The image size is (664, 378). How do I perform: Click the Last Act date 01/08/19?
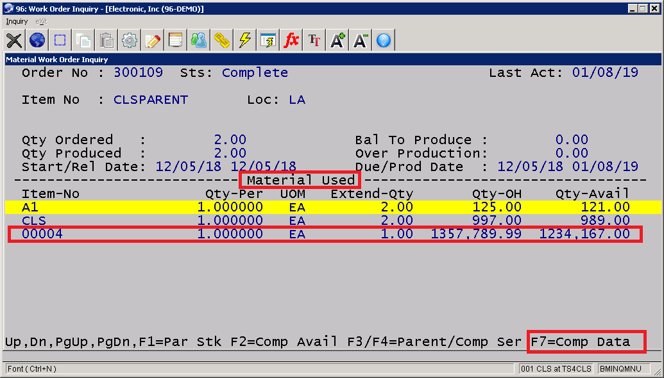pyautogui.click(x=605, y=73)
